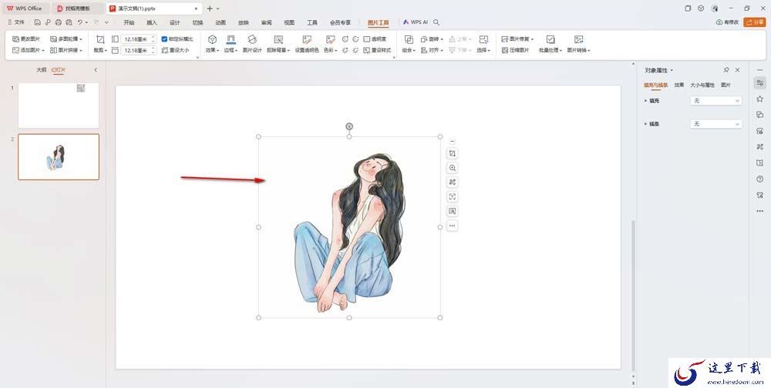Open the 线条 line type dropdown showing 无
Screen dimensions: 771x388
tap(716, 124)
